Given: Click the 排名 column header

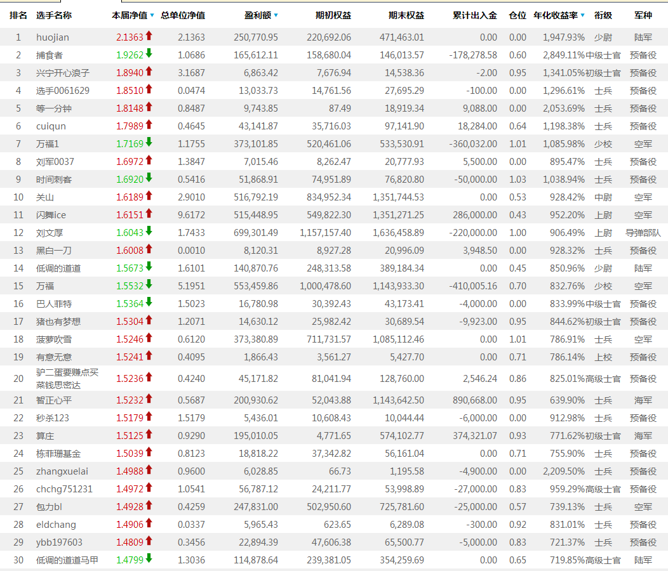Looking at the screenshot, I should click(18, 16).
